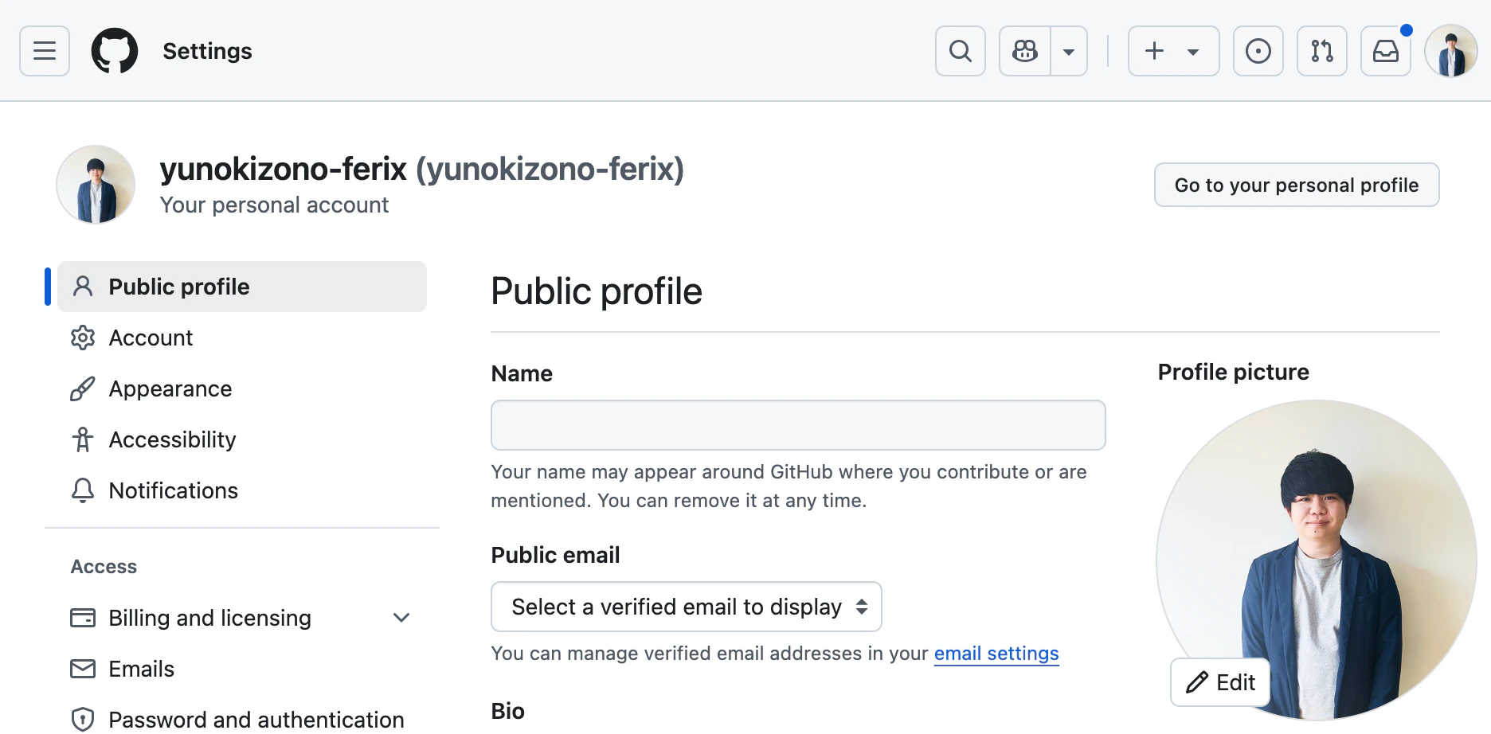Focus the Name input field
Screen dimensions: 1491x734
click(x=798, y=425)
